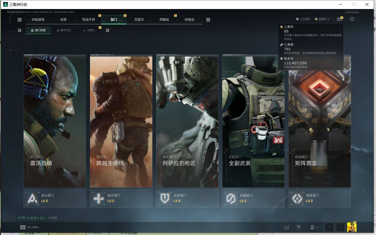Open the 全副武装 logistics mission card
Screen dimensions: 376x235
(x=253, y=121)
